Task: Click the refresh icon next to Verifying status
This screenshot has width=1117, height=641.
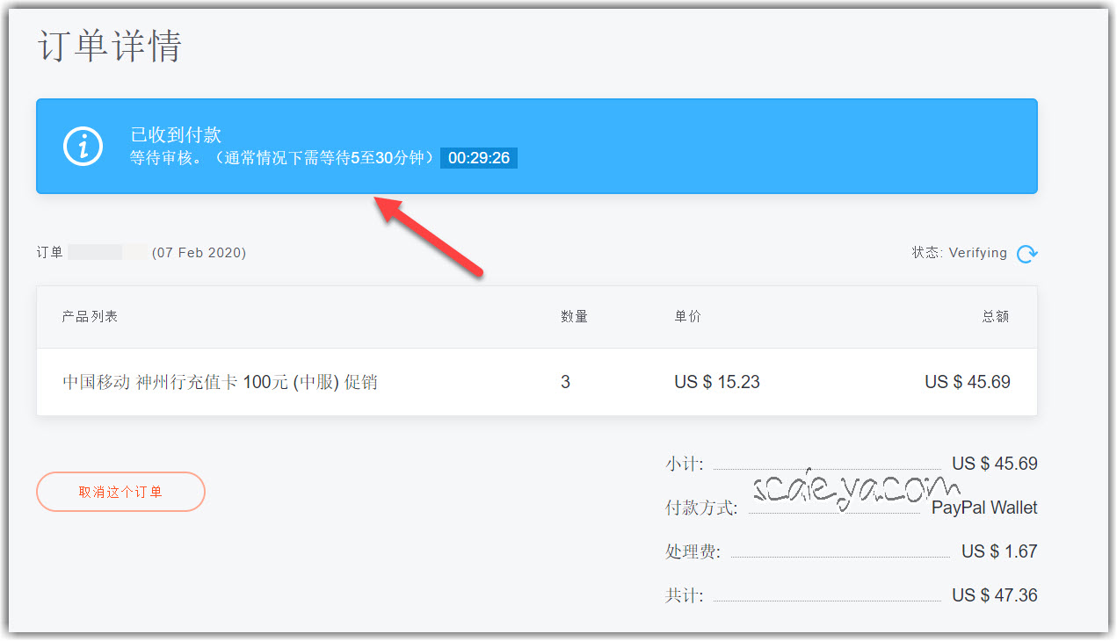Action: 1026,254
